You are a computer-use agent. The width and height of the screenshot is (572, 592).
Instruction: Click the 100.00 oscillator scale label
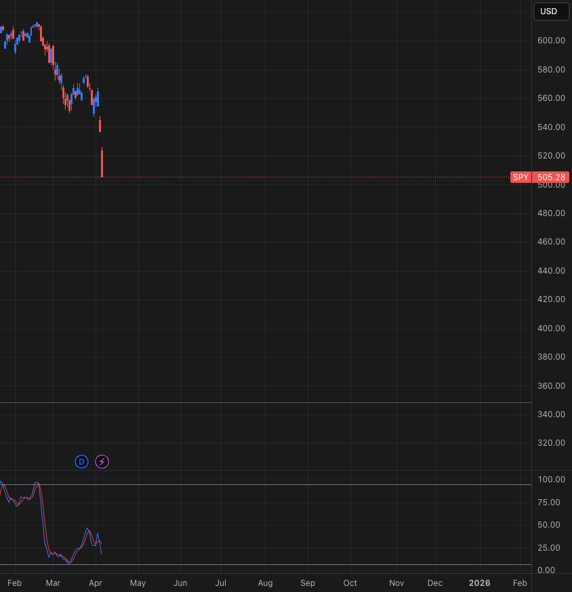pyautogui.click(x=551, y=480)
